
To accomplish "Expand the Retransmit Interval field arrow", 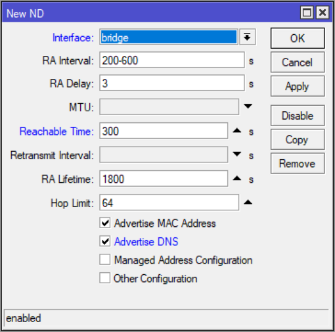I will click(x=237, y=154).
